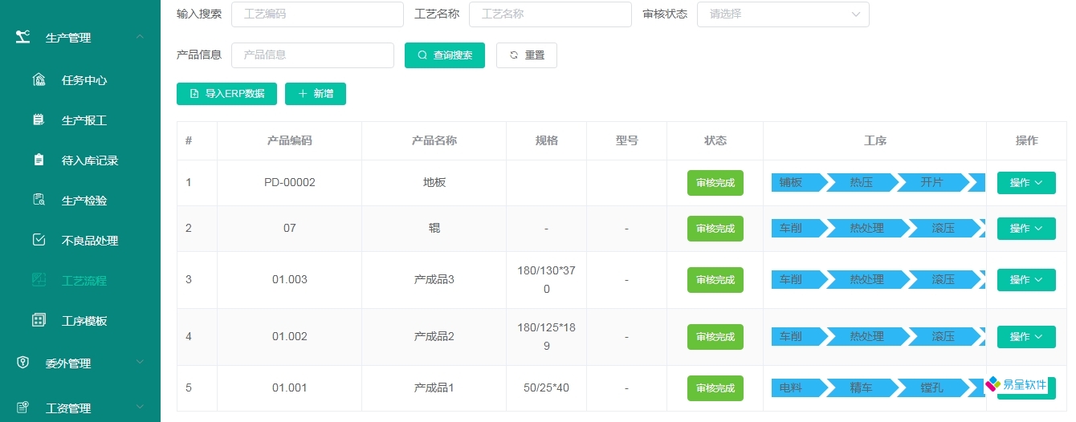Image resolution: width=1076 pixels, height=422 pixels.
Task: Click product name 产成品3
Action: 434,279
